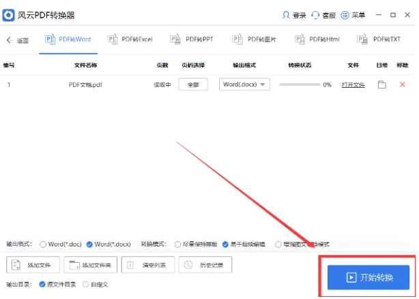Click the 登录 user icon
419x299 pixels.
pyautogui.click(x=286, y=15)
